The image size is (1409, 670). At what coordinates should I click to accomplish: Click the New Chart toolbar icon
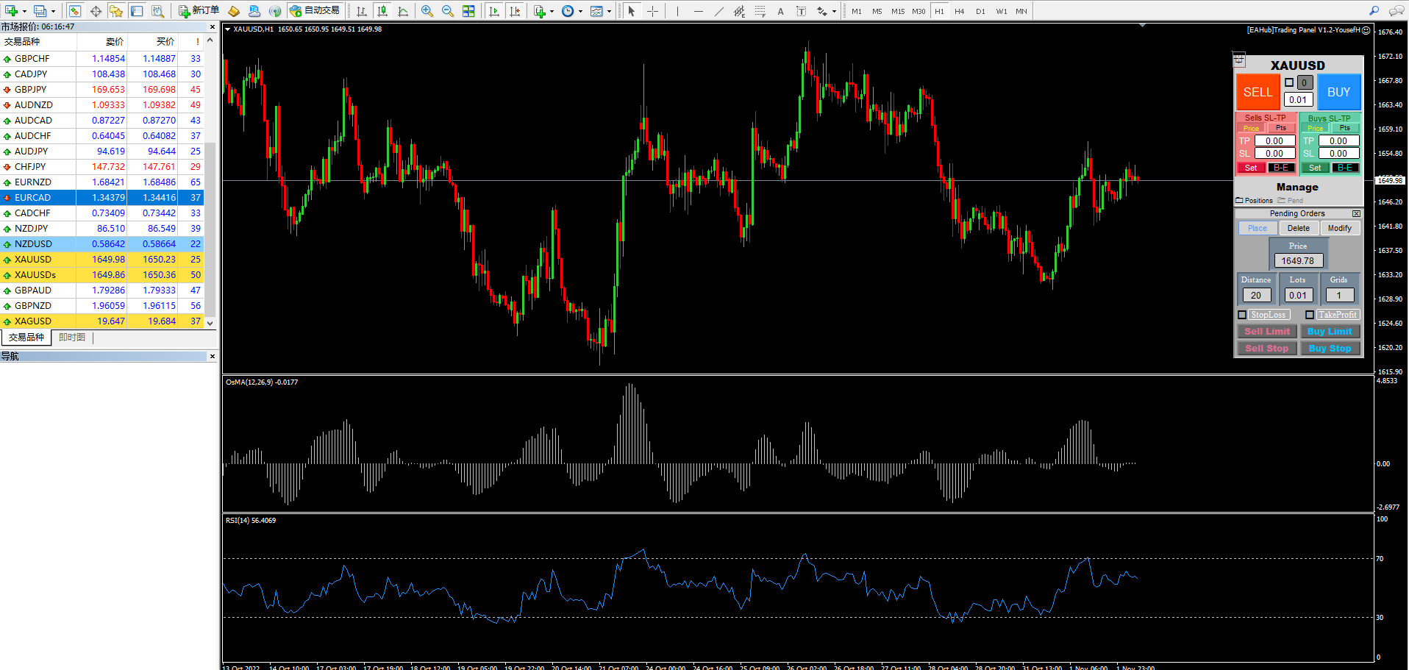11,11
